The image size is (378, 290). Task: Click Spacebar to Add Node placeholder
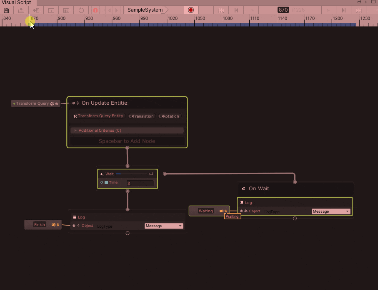127,141
